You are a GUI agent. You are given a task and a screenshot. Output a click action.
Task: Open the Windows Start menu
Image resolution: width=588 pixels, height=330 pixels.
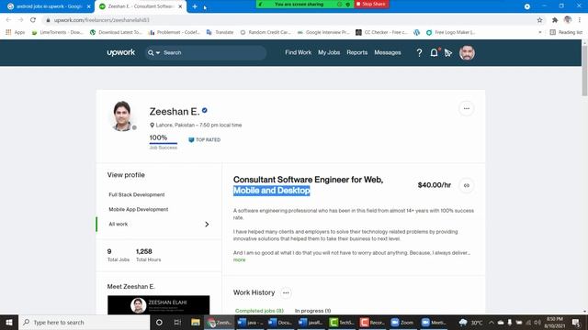[x=9, y=322]
